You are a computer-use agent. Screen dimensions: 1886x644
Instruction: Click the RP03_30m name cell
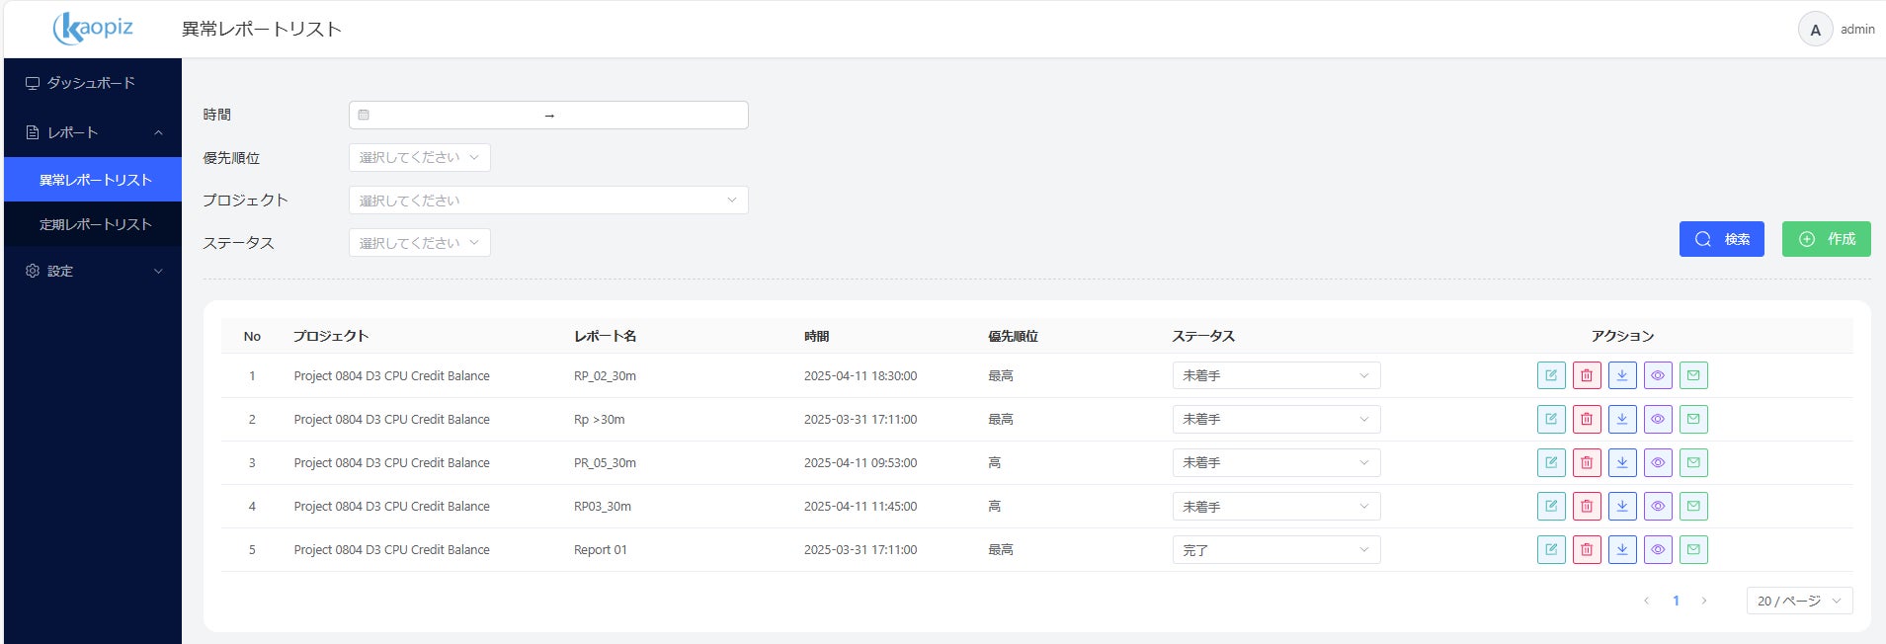pos(603,506)
